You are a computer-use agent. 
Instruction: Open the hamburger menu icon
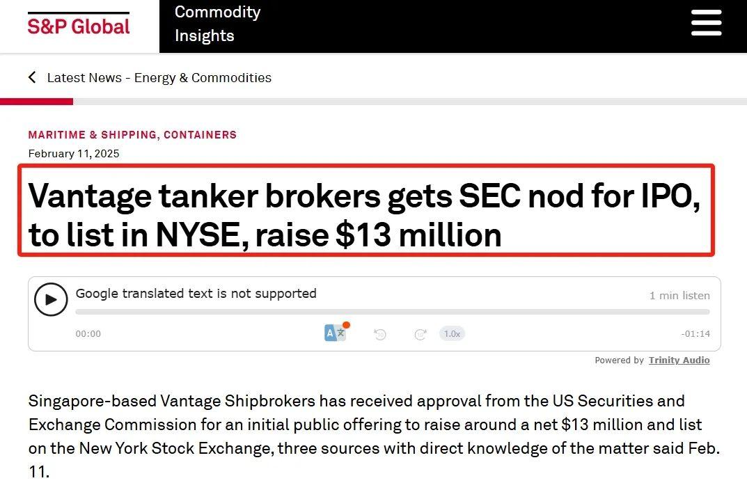tap(706, 23)
